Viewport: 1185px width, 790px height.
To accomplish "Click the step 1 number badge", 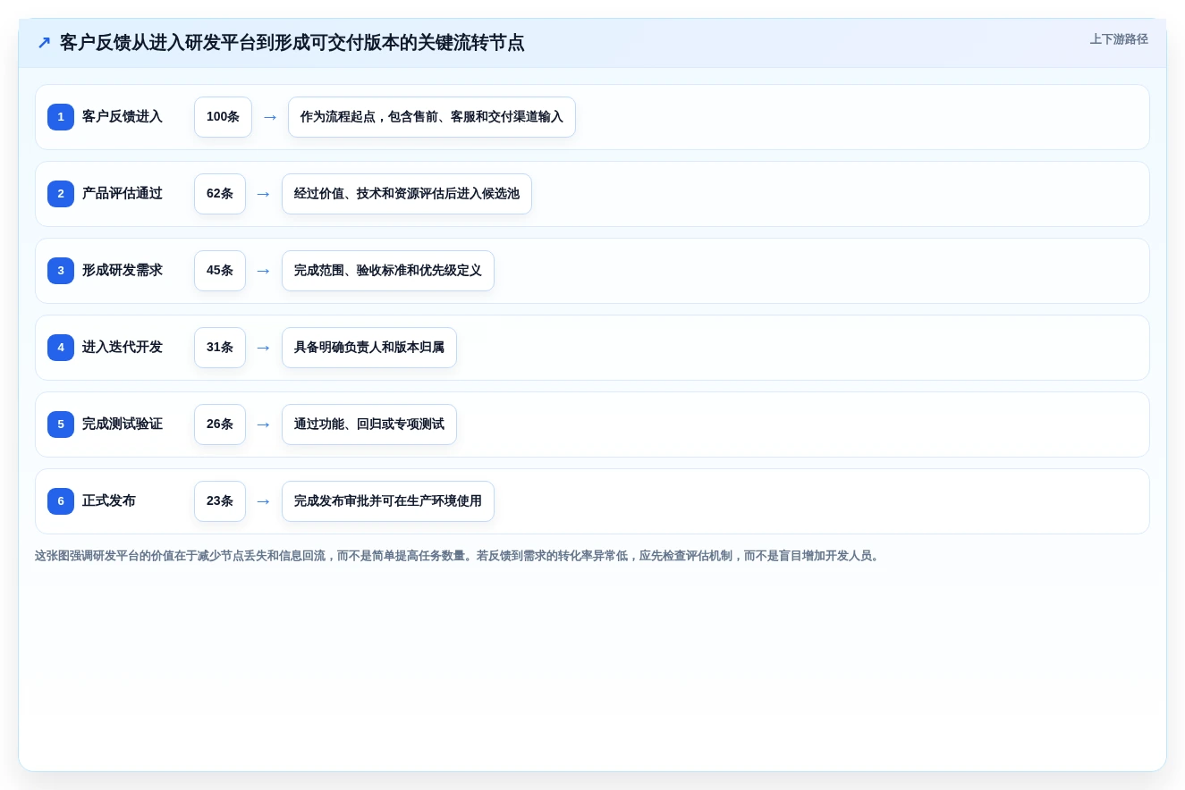I will pos(61,117).
